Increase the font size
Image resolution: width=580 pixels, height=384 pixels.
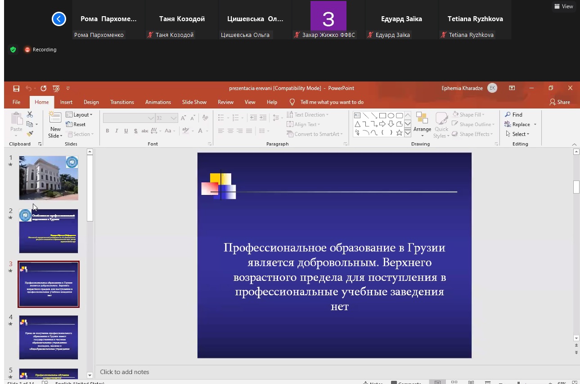(184, 118)
